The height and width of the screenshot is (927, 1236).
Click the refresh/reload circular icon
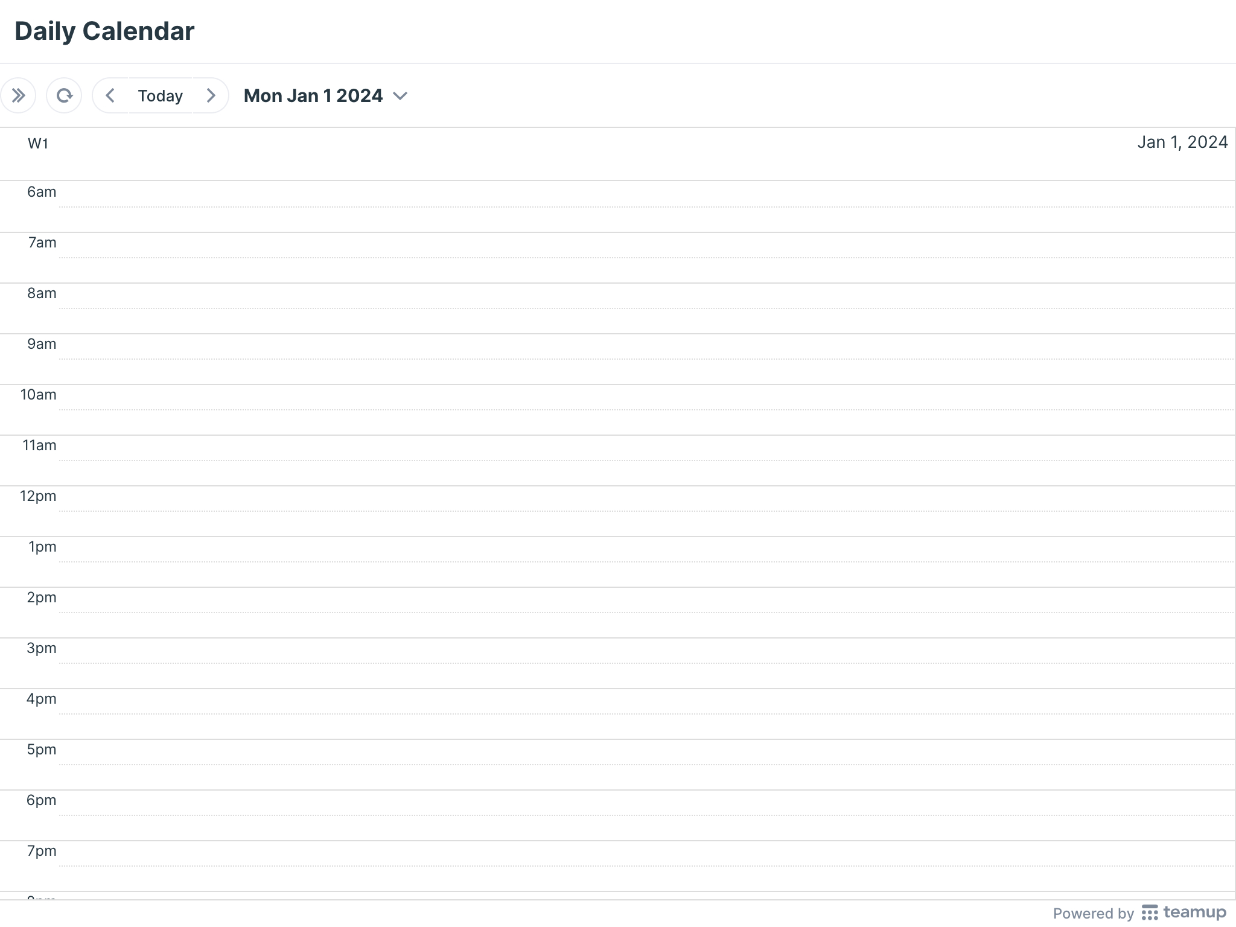64,95
